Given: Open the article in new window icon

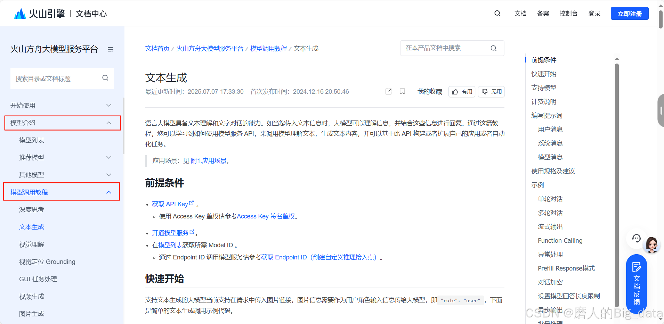Looking at the screenshot, I should coord(389,91).
